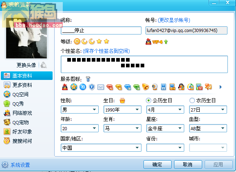The height and width of the screenshot is (172, 236).
Task: Click the 保存个性签名到空间 link
Action: click(106, 51)
